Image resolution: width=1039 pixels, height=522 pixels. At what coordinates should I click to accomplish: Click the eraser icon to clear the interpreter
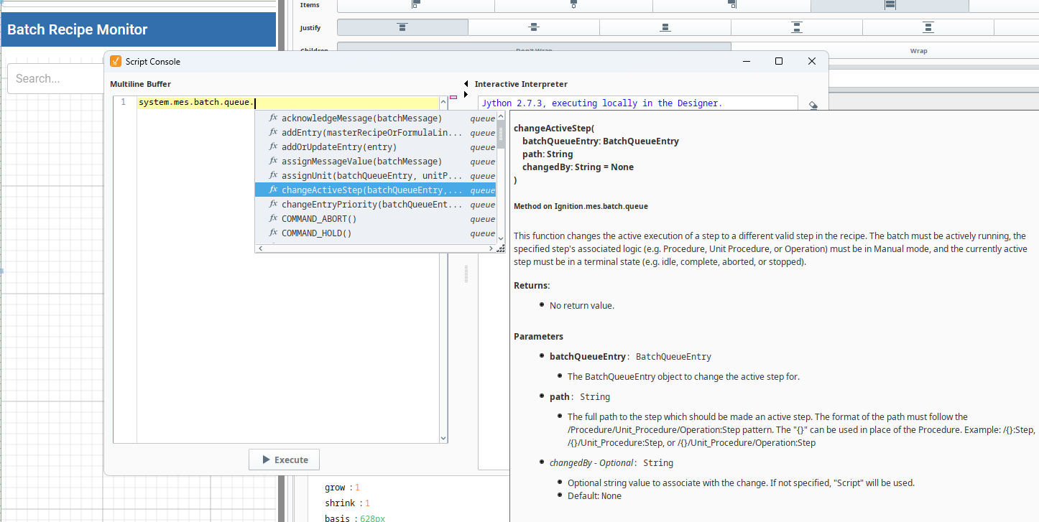(813, 105)
